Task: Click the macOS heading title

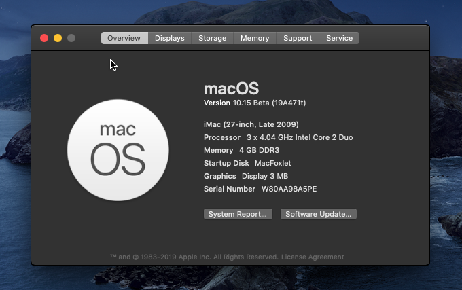Action: 231,88
